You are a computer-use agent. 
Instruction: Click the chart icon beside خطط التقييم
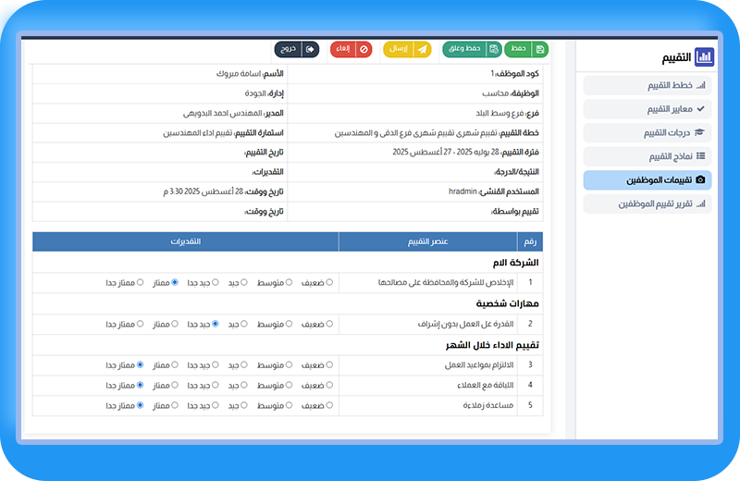tap(700, 85)
